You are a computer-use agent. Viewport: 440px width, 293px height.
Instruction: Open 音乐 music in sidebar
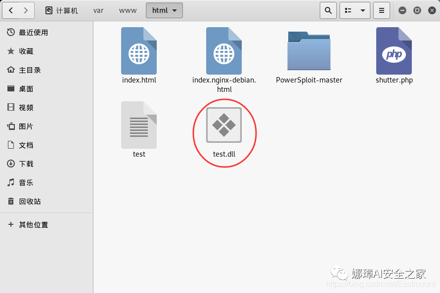46,182
